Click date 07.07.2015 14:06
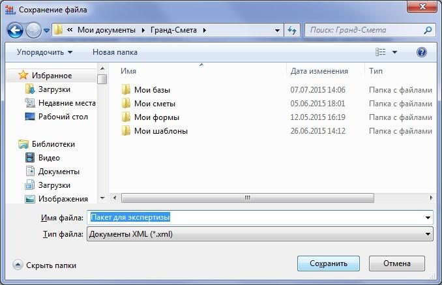This screenshot has width=442, height=285. click(318, 89)
